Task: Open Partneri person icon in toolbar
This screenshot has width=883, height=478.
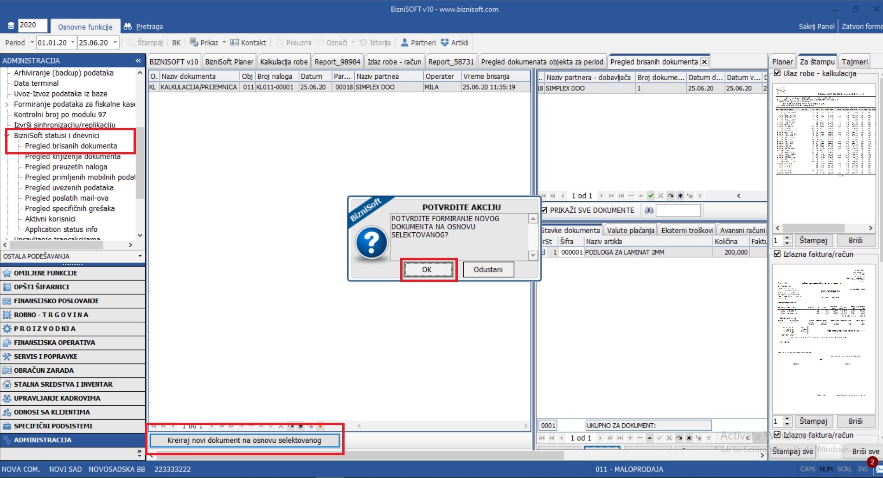Action: 404,42
